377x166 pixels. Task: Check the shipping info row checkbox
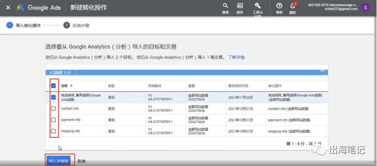coord(53,131)
